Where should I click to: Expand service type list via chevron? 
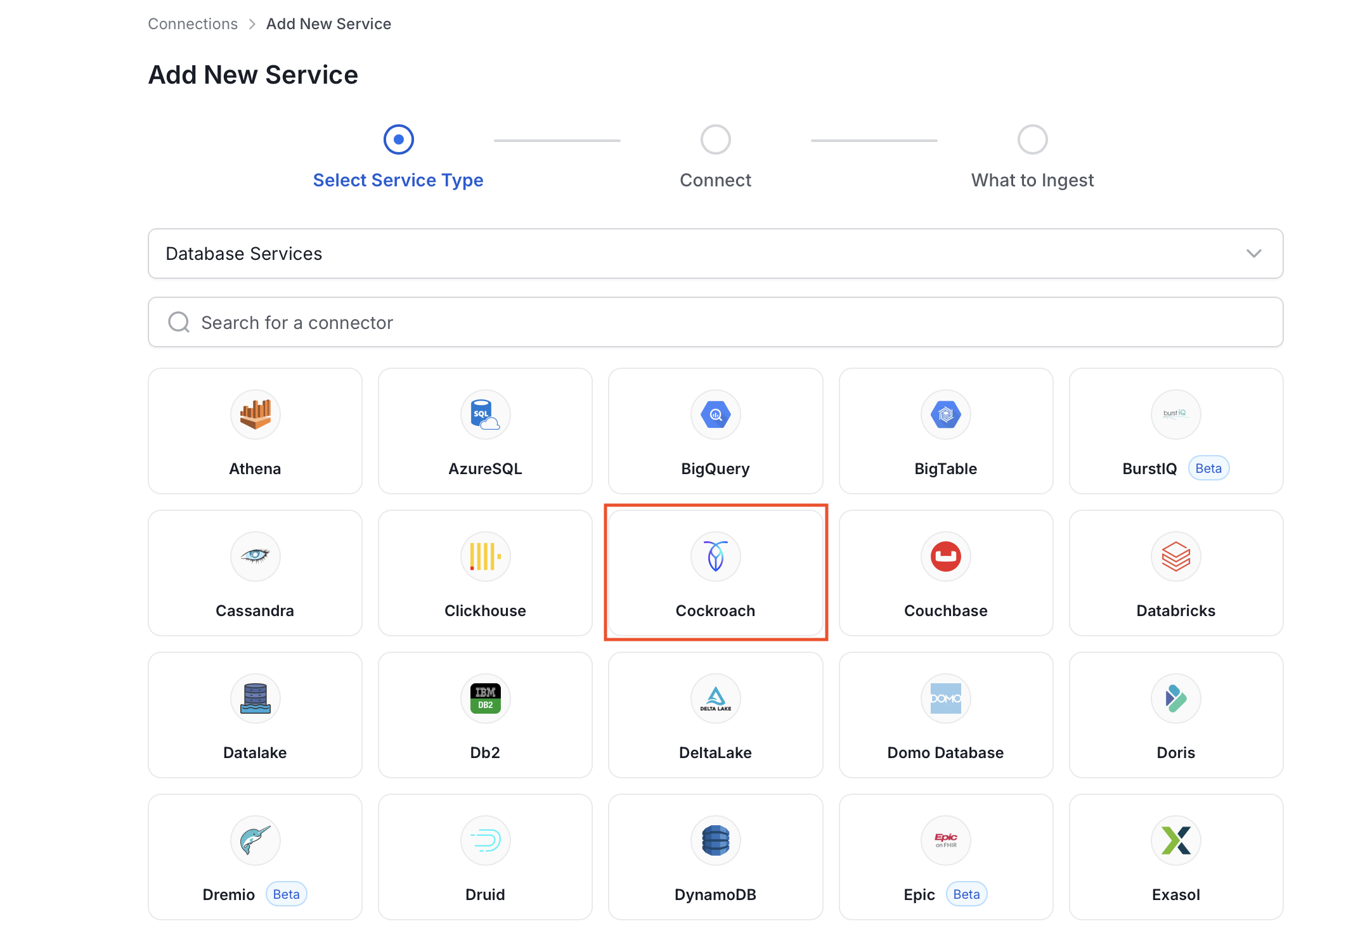click(1254, 254)
